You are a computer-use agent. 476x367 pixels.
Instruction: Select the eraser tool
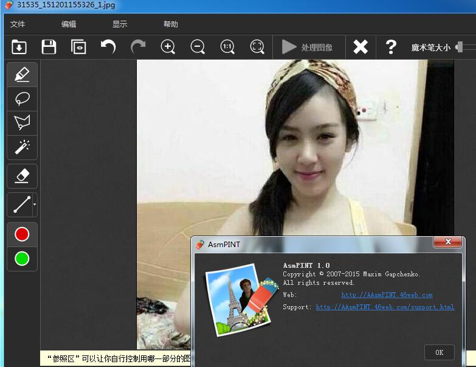tap(22, 176)
